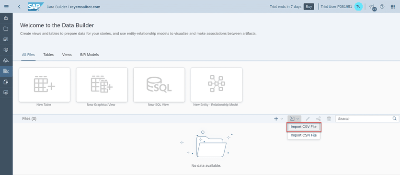The image size is (400, 175).
Task: Click the pencil edit icon
Action: (308, 119)
